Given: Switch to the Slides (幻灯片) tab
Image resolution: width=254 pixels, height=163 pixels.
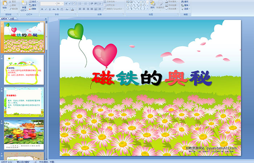Looking at the screenshot, I should coord(4,19).
